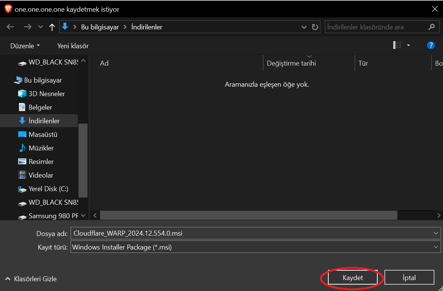Open Masaüstü in the sidebar
Screen dimensions: 443x291
coord(43,134)
